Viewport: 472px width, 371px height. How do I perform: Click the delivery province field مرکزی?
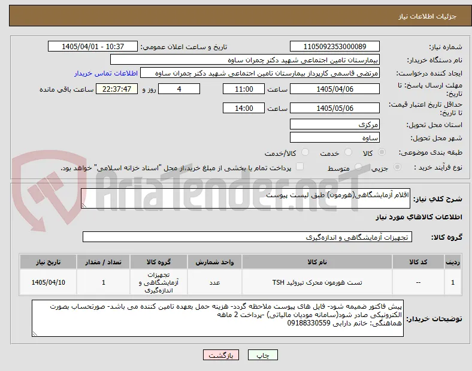pyautogui.click(x=334, y=125)
